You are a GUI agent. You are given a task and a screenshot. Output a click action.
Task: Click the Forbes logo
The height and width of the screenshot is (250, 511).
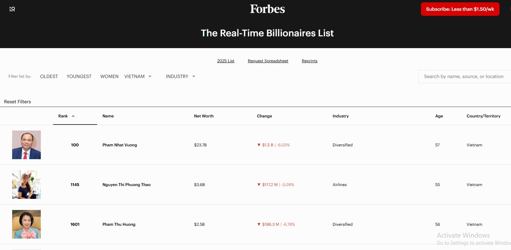pos(267,9)
